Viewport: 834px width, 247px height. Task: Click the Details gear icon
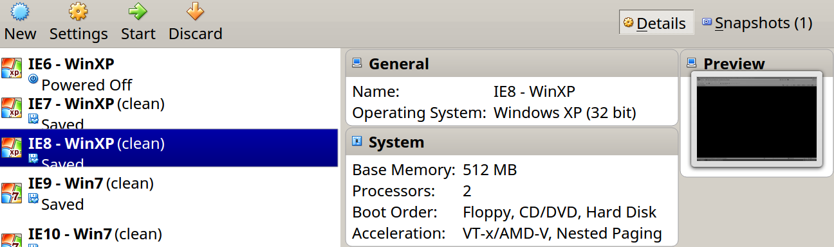tap(629, 23)
